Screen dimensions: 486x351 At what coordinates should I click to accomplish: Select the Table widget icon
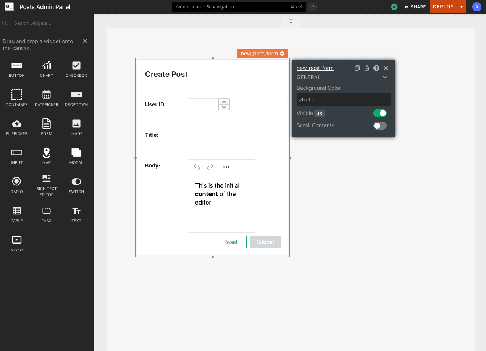coord(17,211)
